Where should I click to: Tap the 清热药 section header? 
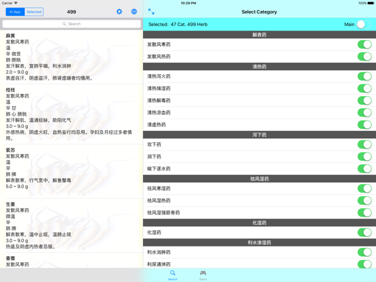point(260,67)
